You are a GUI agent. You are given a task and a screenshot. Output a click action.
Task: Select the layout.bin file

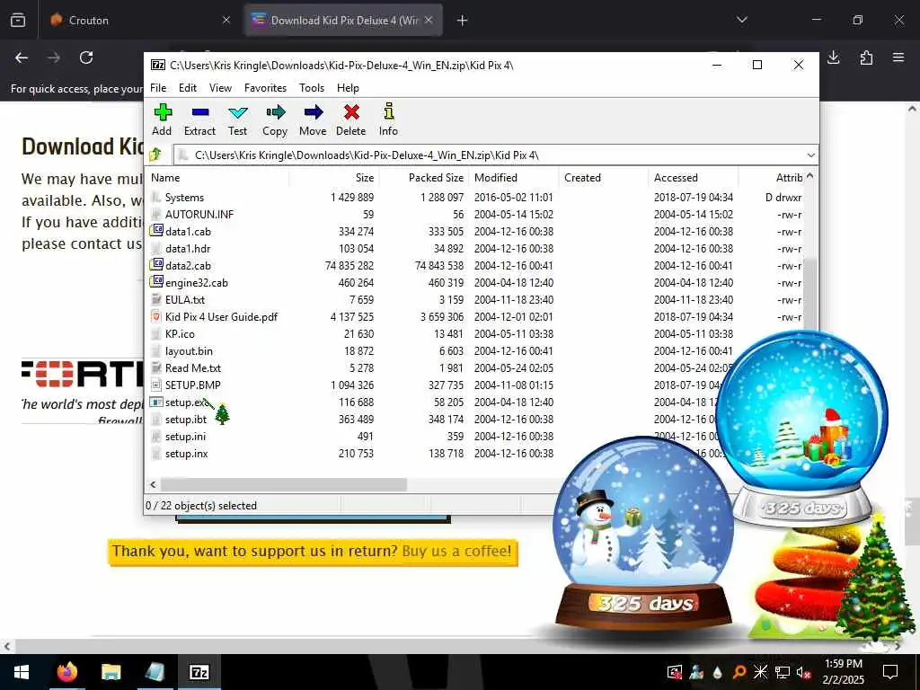(x=189, y=351)
